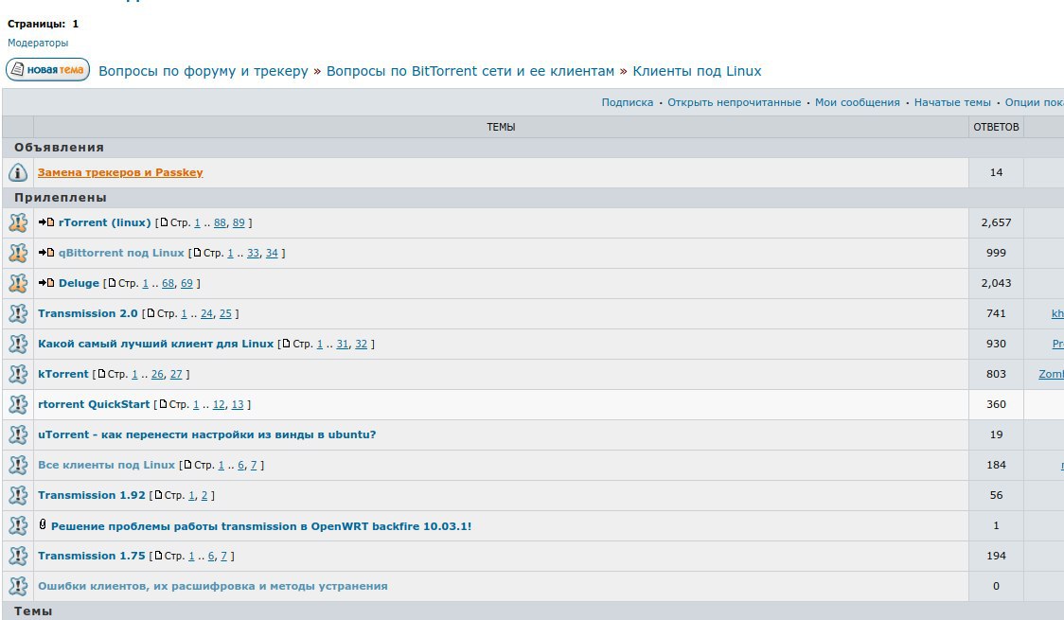Jump to newest post arrow for rTorrent (linux)
Image resolution: width=1064 pixels, height=620 pixels.
coord(46,221)
